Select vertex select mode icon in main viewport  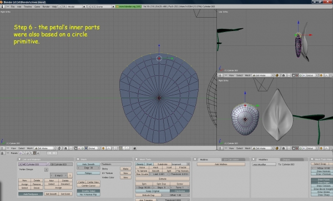point(120,148)
